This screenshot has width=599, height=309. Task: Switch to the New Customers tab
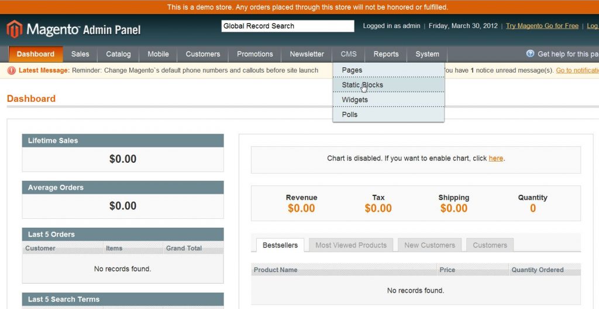[x=429, y=245]
